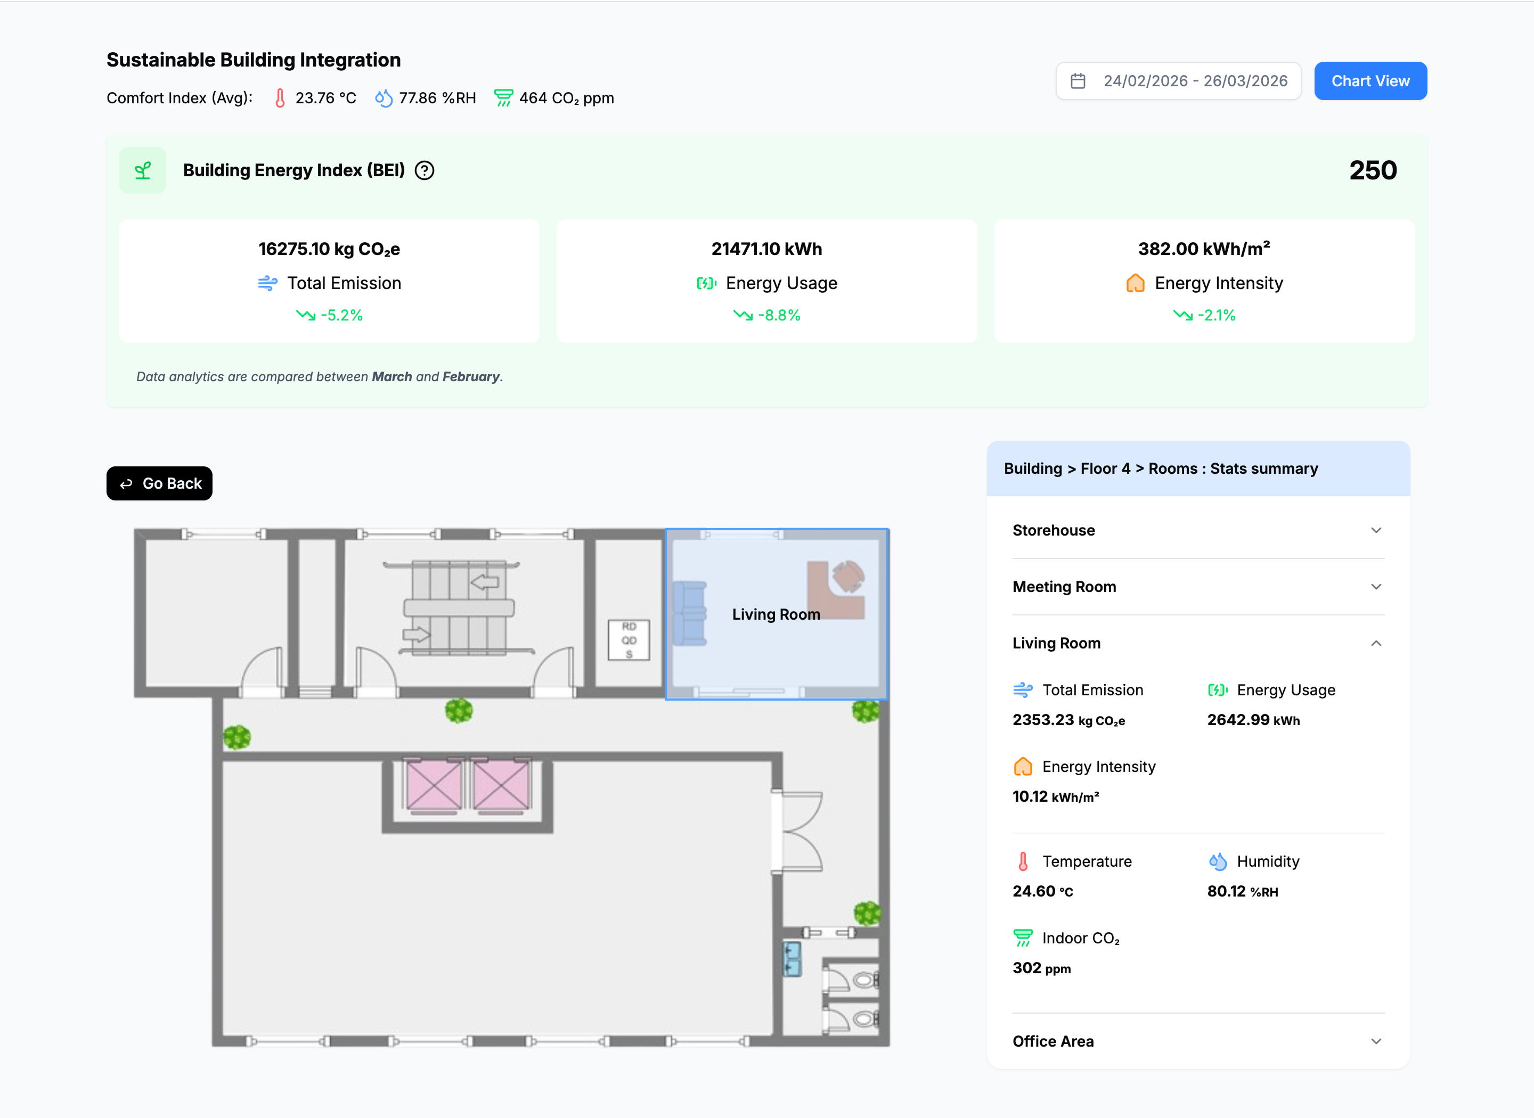Click the green leaf icon beside Building Energy Index
Viewport: 1534px width, 1118px height.
click(142, 170)
